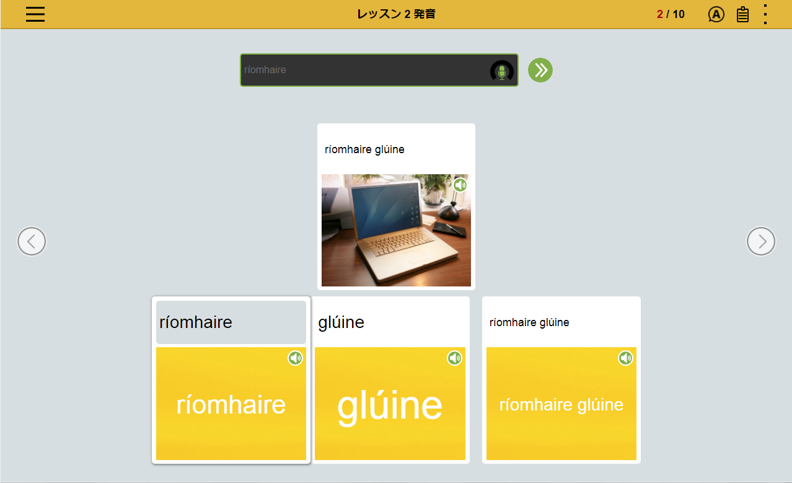Play audio for yellow ríomhaire glúine card
This screenshot has width=792, height=483.
(x=625, y=358)
